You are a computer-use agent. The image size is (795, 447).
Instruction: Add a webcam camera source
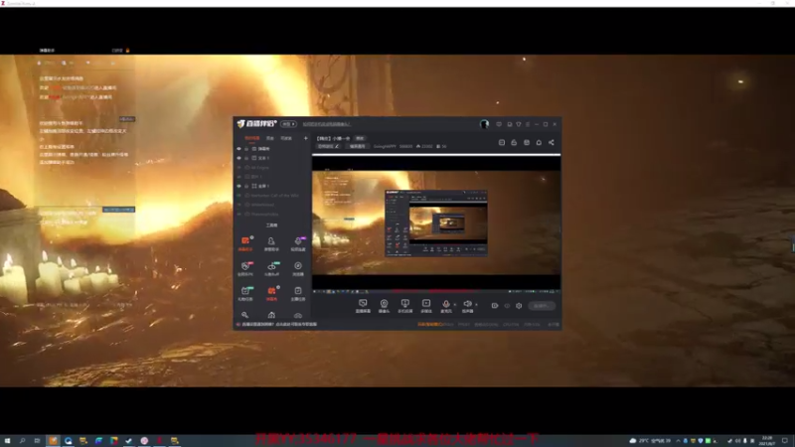[384, 306]
